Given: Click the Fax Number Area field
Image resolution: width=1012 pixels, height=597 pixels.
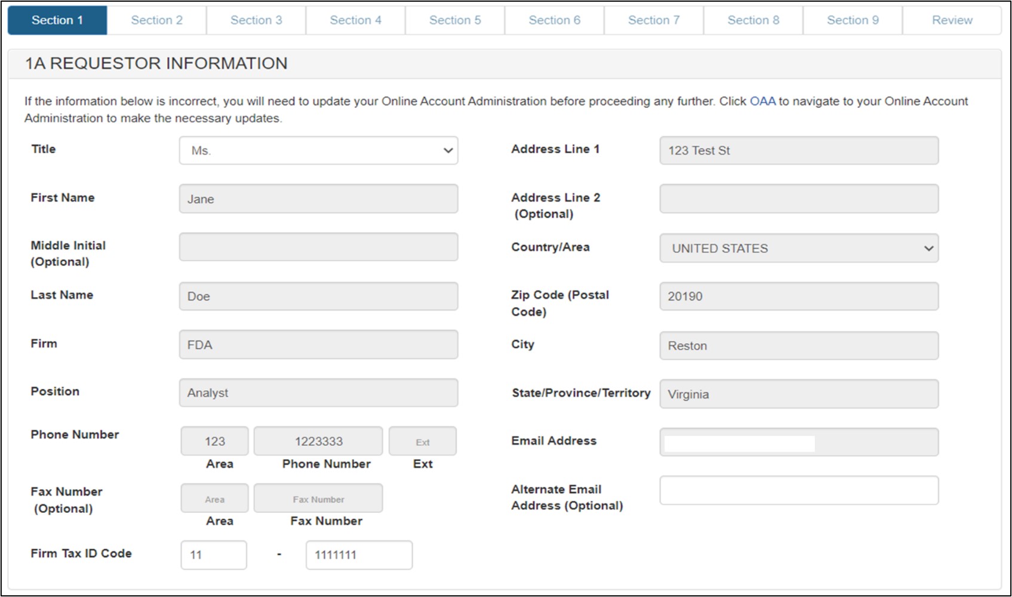Looking at the screenshot, I should point(214,499).
